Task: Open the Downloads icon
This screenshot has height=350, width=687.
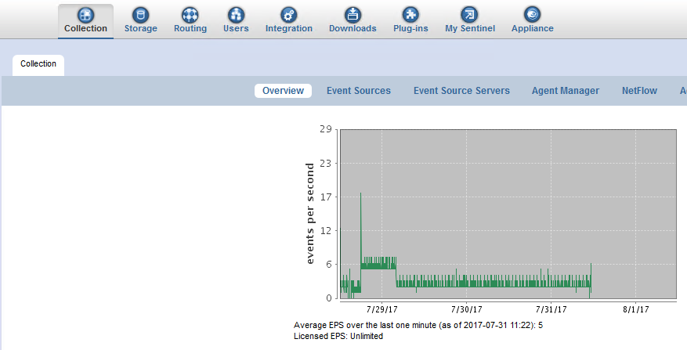Action: pyautogui.click(x=353, y=15)
